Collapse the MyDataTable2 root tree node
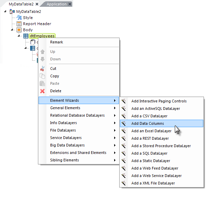 click(x=5, y=12)
